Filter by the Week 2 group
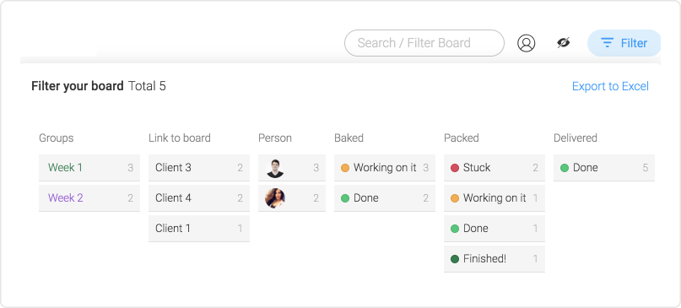The image size is (681, 308). tap(89, 198)
